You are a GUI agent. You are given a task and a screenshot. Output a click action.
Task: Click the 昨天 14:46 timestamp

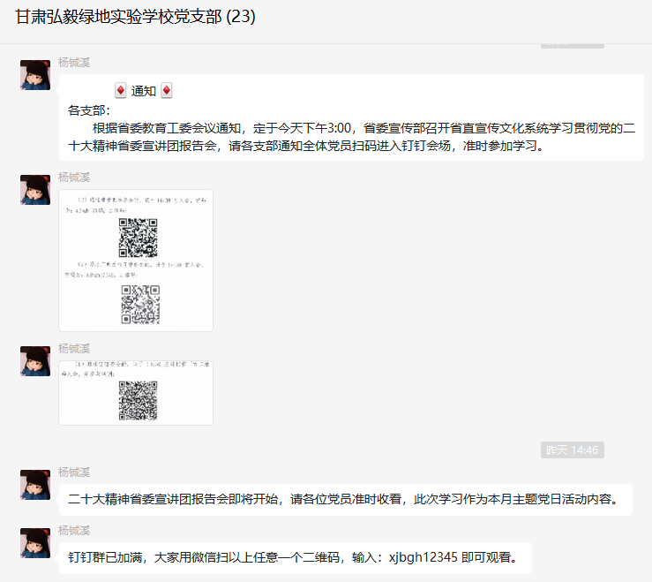[573, 450]
